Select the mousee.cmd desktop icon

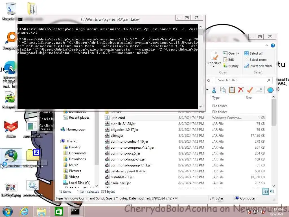click(33, 188)
